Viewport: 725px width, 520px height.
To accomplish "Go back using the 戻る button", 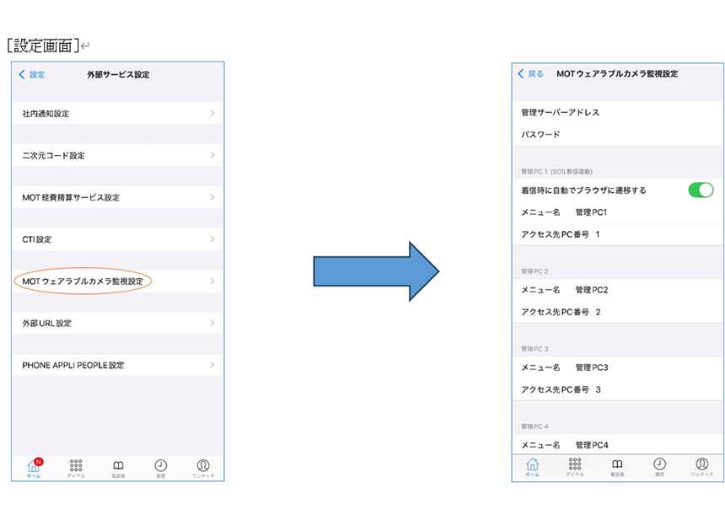I will click(530, 74).
